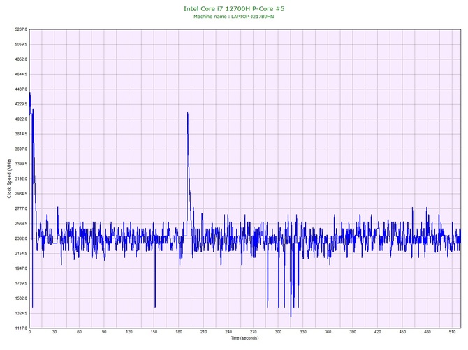Click the 4437.0 y-axis value
The image size is (468, 350).
pyautogui.click(x=21, y=89)
